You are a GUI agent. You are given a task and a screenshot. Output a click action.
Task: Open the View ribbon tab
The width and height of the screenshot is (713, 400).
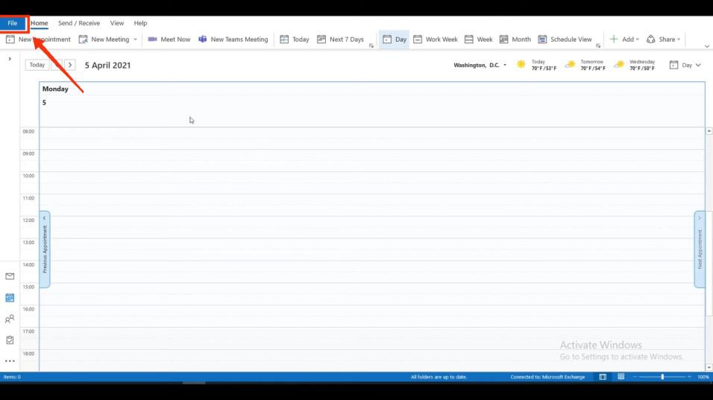[x=117, y=23]
